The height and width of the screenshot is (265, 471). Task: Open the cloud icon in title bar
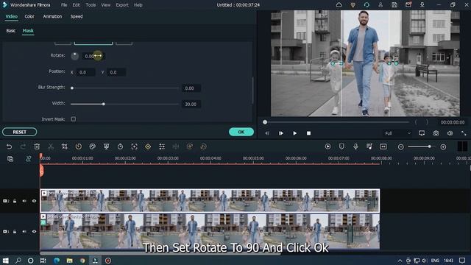click(x=339, y=5)
